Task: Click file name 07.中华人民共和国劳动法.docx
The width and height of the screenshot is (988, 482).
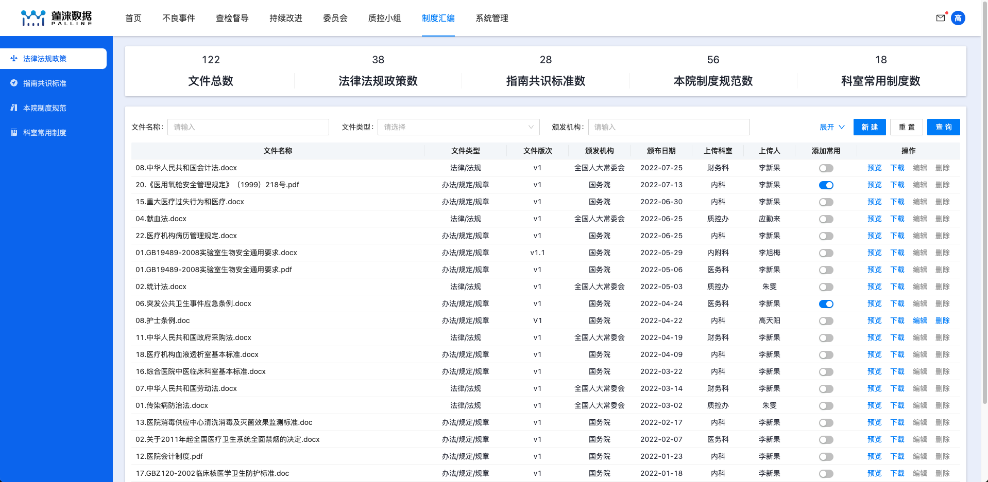Action: click(x=186, y=388)
